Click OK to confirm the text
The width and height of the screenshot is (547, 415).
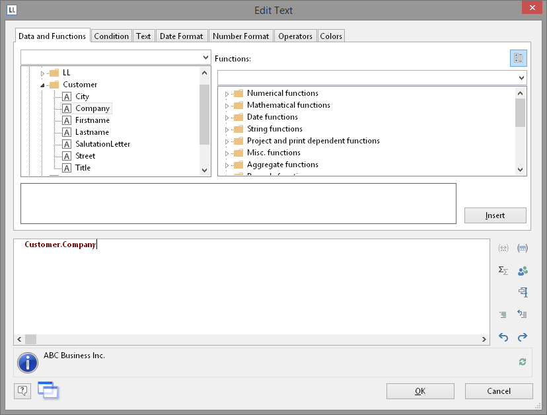pos(420,391)
